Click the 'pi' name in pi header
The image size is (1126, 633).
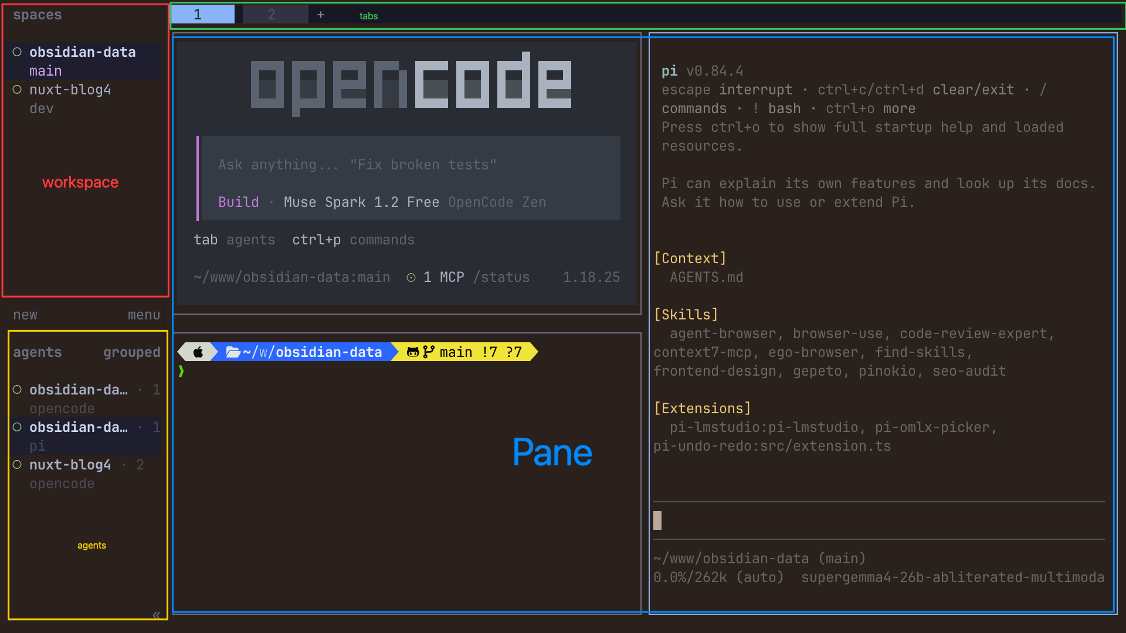tap(670, 71)
